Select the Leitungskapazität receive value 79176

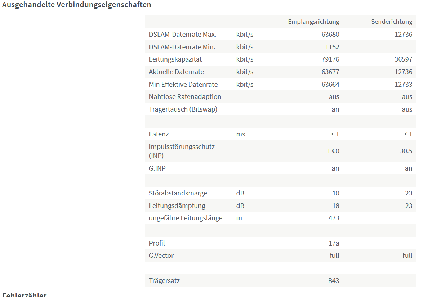pos(330,59)
